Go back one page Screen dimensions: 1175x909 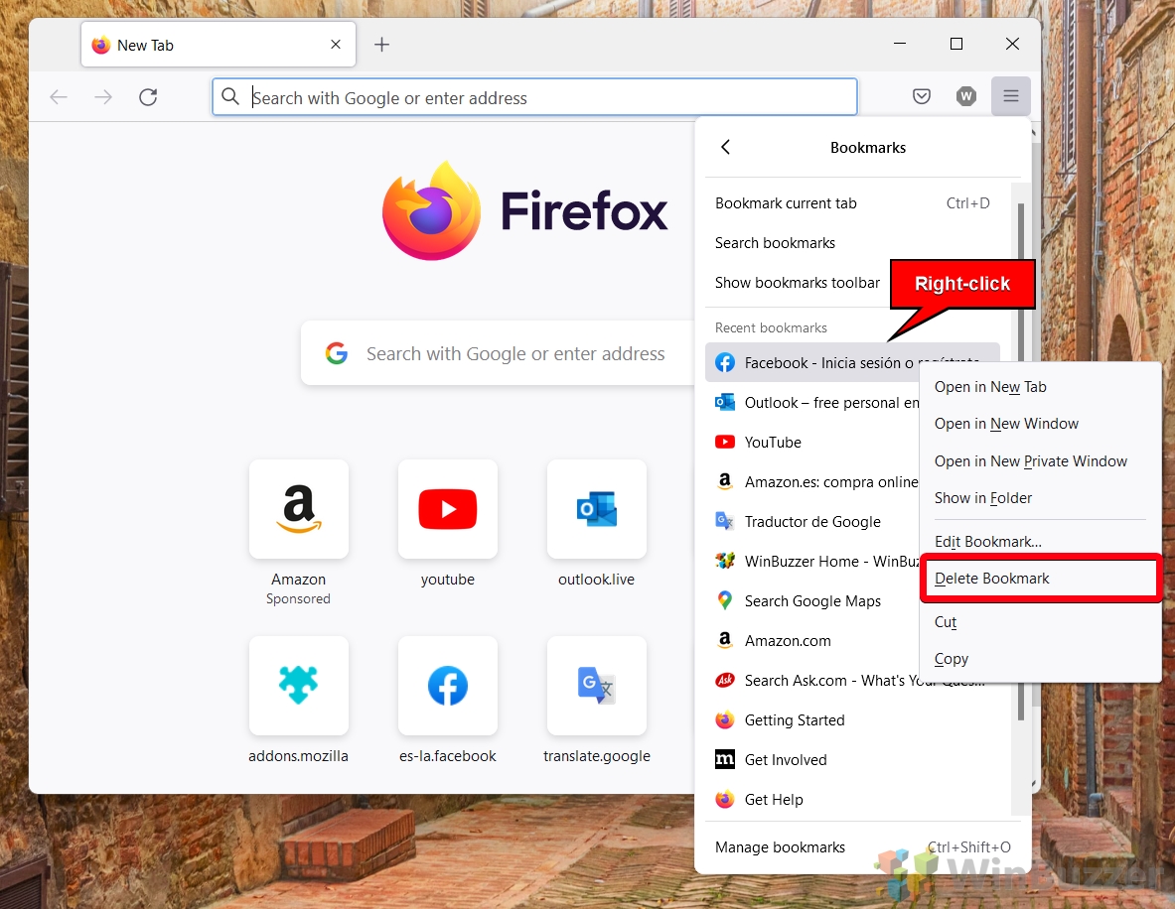coord(59,96)
